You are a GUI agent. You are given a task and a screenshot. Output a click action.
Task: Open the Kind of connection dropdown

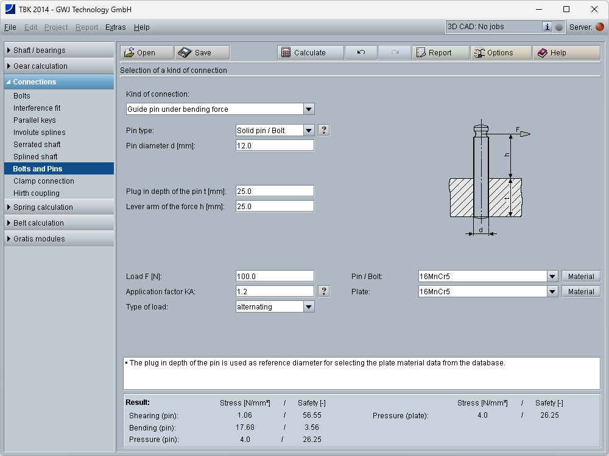309,109
